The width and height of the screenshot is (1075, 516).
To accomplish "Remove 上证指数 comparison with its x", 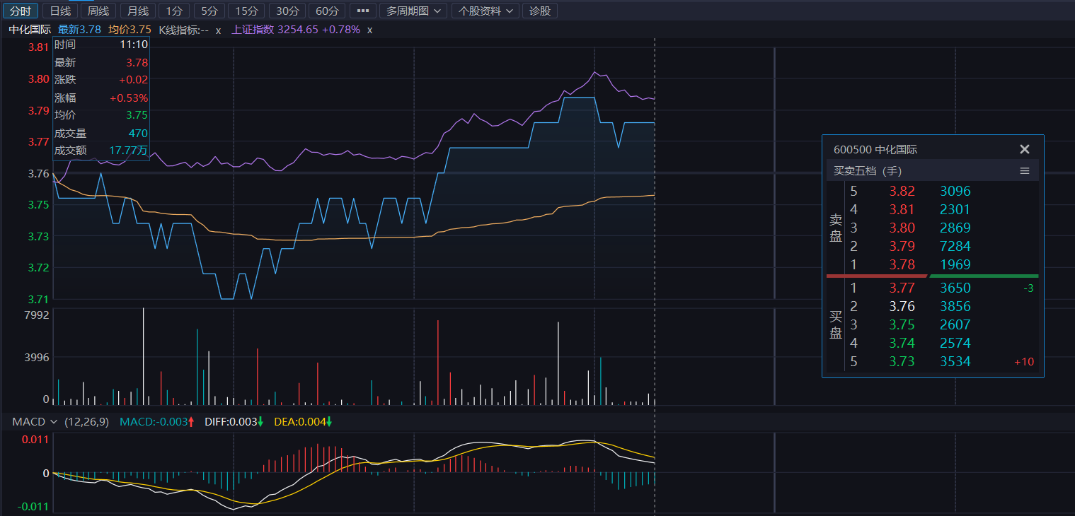I will tap(369, 30).
